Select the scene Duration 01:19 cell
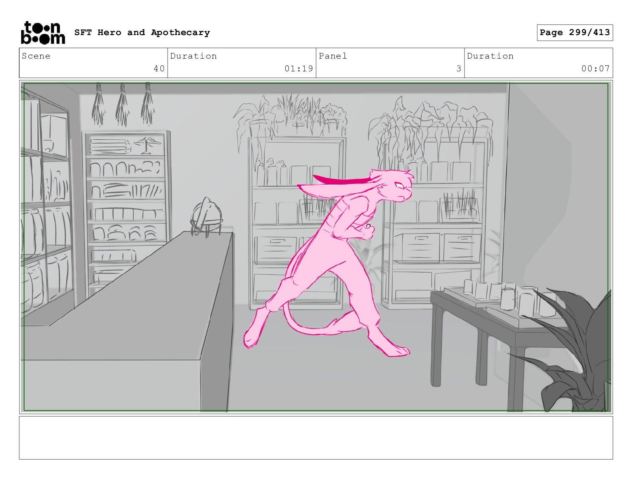Image resolution: width=632 pixels, height=488 pixels. tap(242, 63)
